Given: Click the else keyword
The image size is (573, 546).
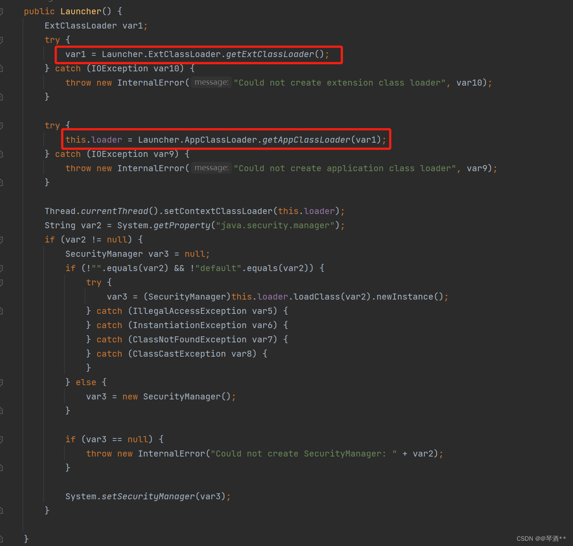Looking at the screenshot, I should [86, 383].
